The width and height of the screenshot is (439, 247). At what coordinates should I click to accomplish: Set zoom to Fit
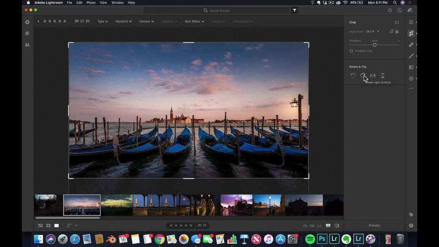(305, 226)
